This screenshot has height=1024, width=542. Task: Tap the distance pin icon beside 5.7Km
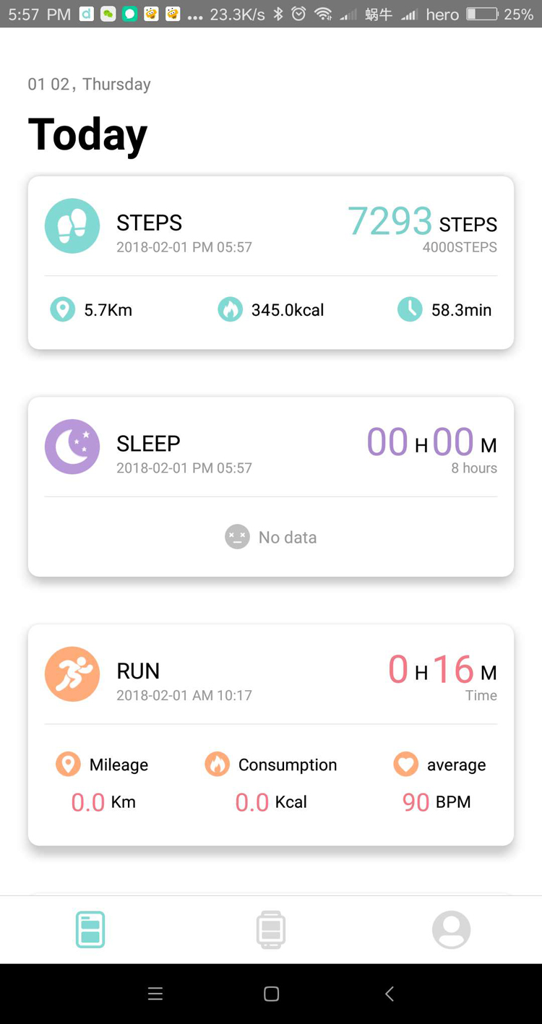point(63,309)
